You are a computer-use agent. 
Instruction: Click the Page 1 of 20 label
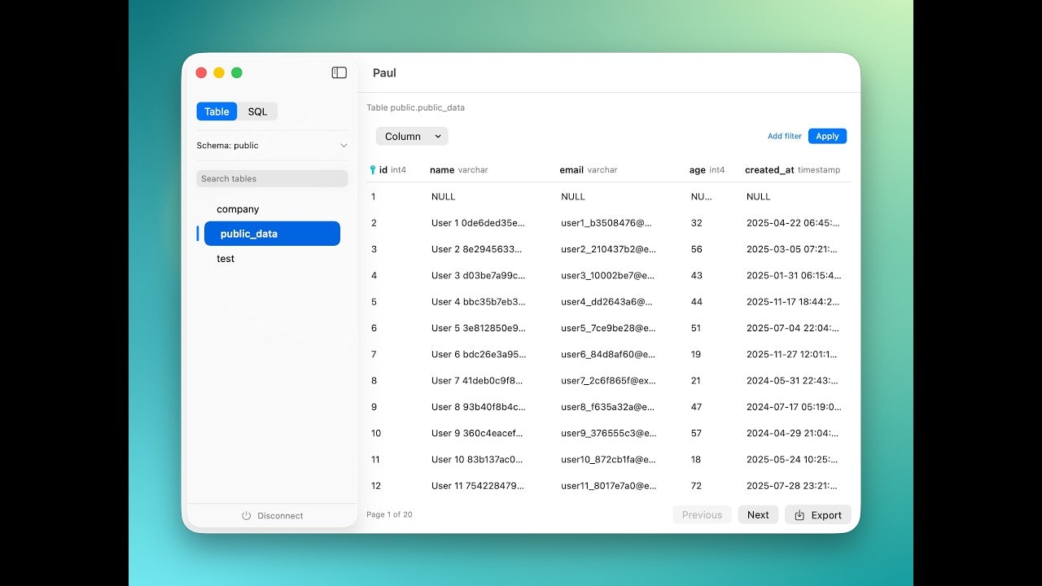pyautogui.click(x=389, y=514)
